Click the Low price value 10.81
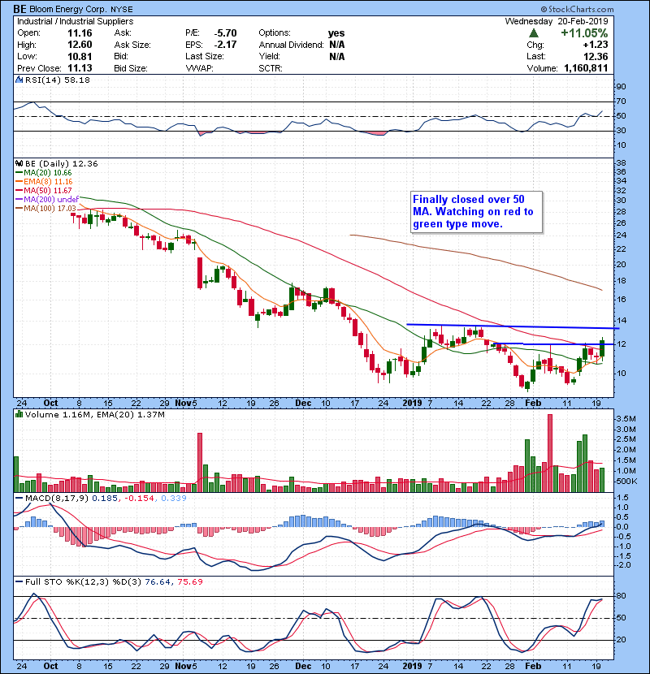 [x=80, y=56]
